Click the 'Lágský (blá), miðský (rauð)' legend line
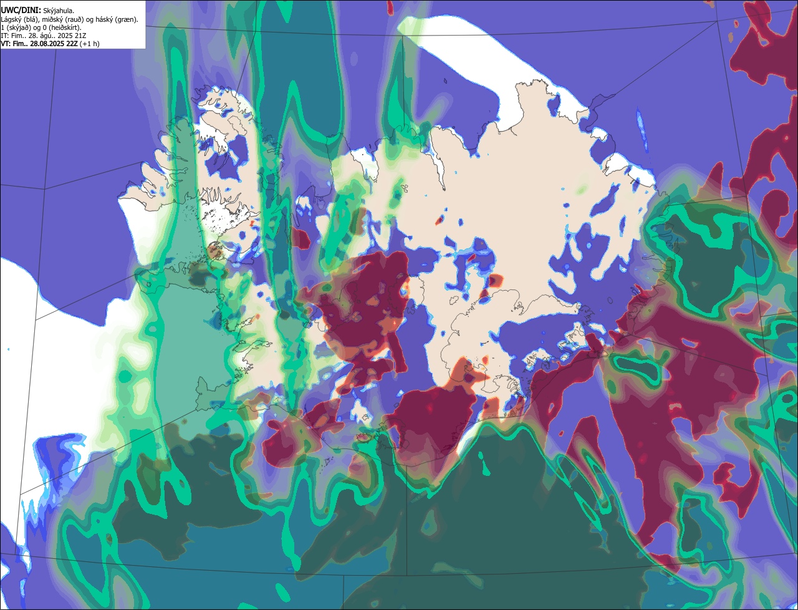This screenshot has height=610, width=798. click(x=70, y=19)
